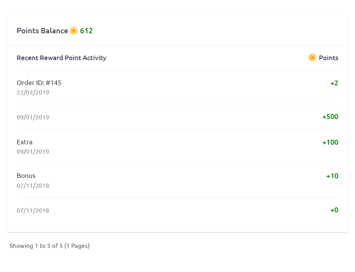The width and height of the screenshot is (355, 272).
Task: Click the 07/11/2018 date under Bonus
Action: click(33, 185)
